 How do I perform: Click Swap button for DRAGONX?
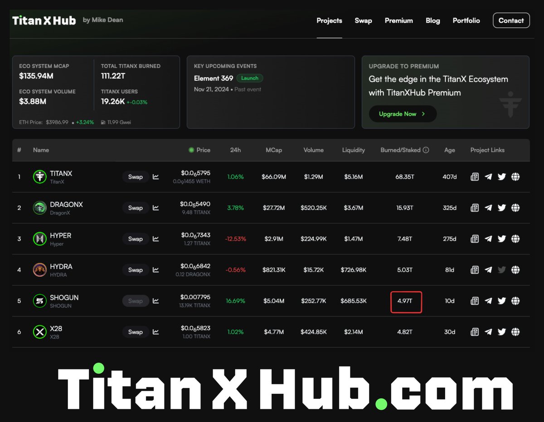tap(136, 208)
